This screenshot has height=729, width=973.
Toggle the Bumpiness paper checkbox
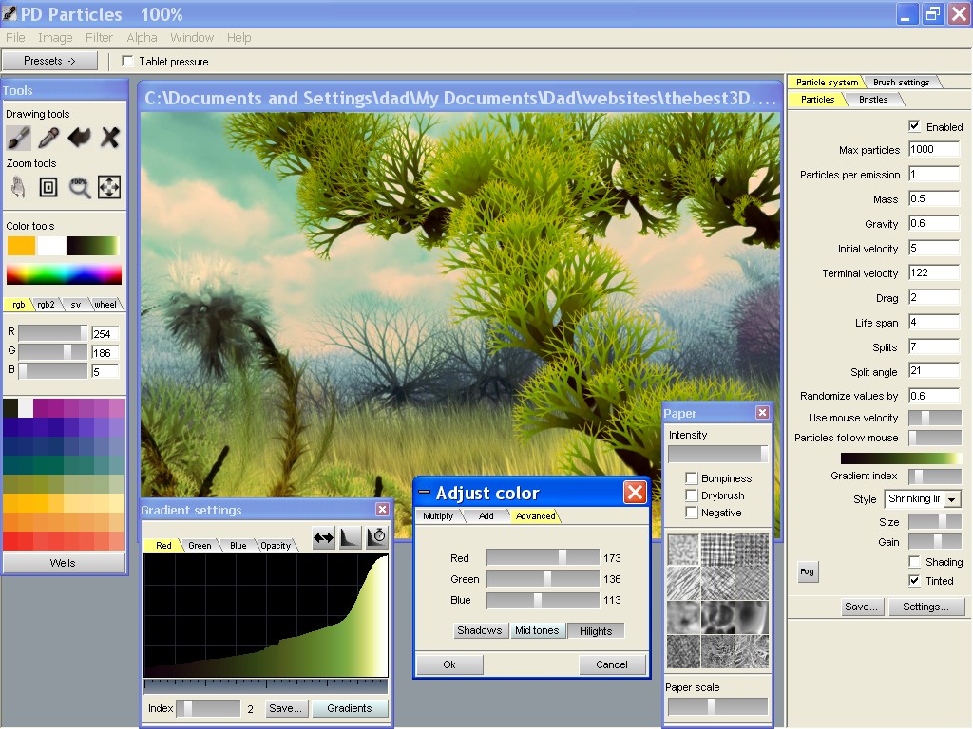pos(692,478)
